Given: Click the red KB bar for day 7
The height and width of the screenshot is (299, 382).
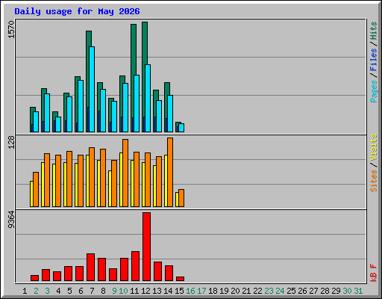Looking at the screenshot, I should [x=90, y=268].
